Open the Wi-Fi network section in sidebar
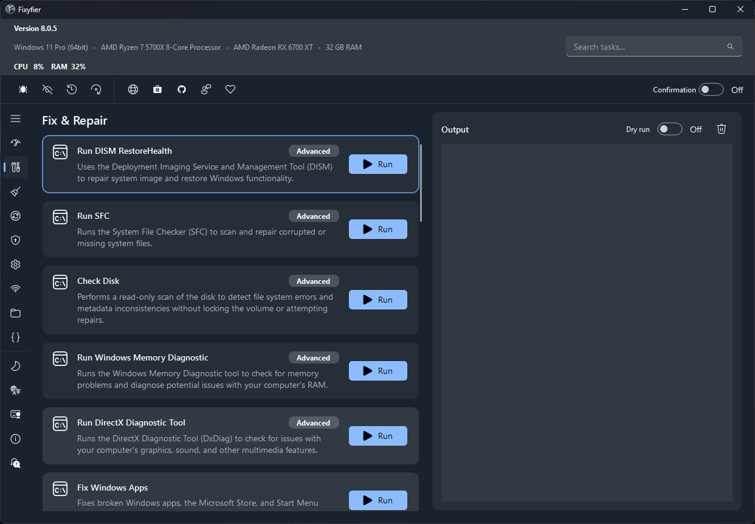Viewport: 755px width, 524px height. [16, 289]
